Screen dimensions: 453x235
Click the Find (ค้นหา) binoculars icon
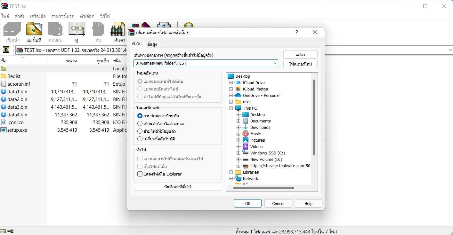[118, 29]
